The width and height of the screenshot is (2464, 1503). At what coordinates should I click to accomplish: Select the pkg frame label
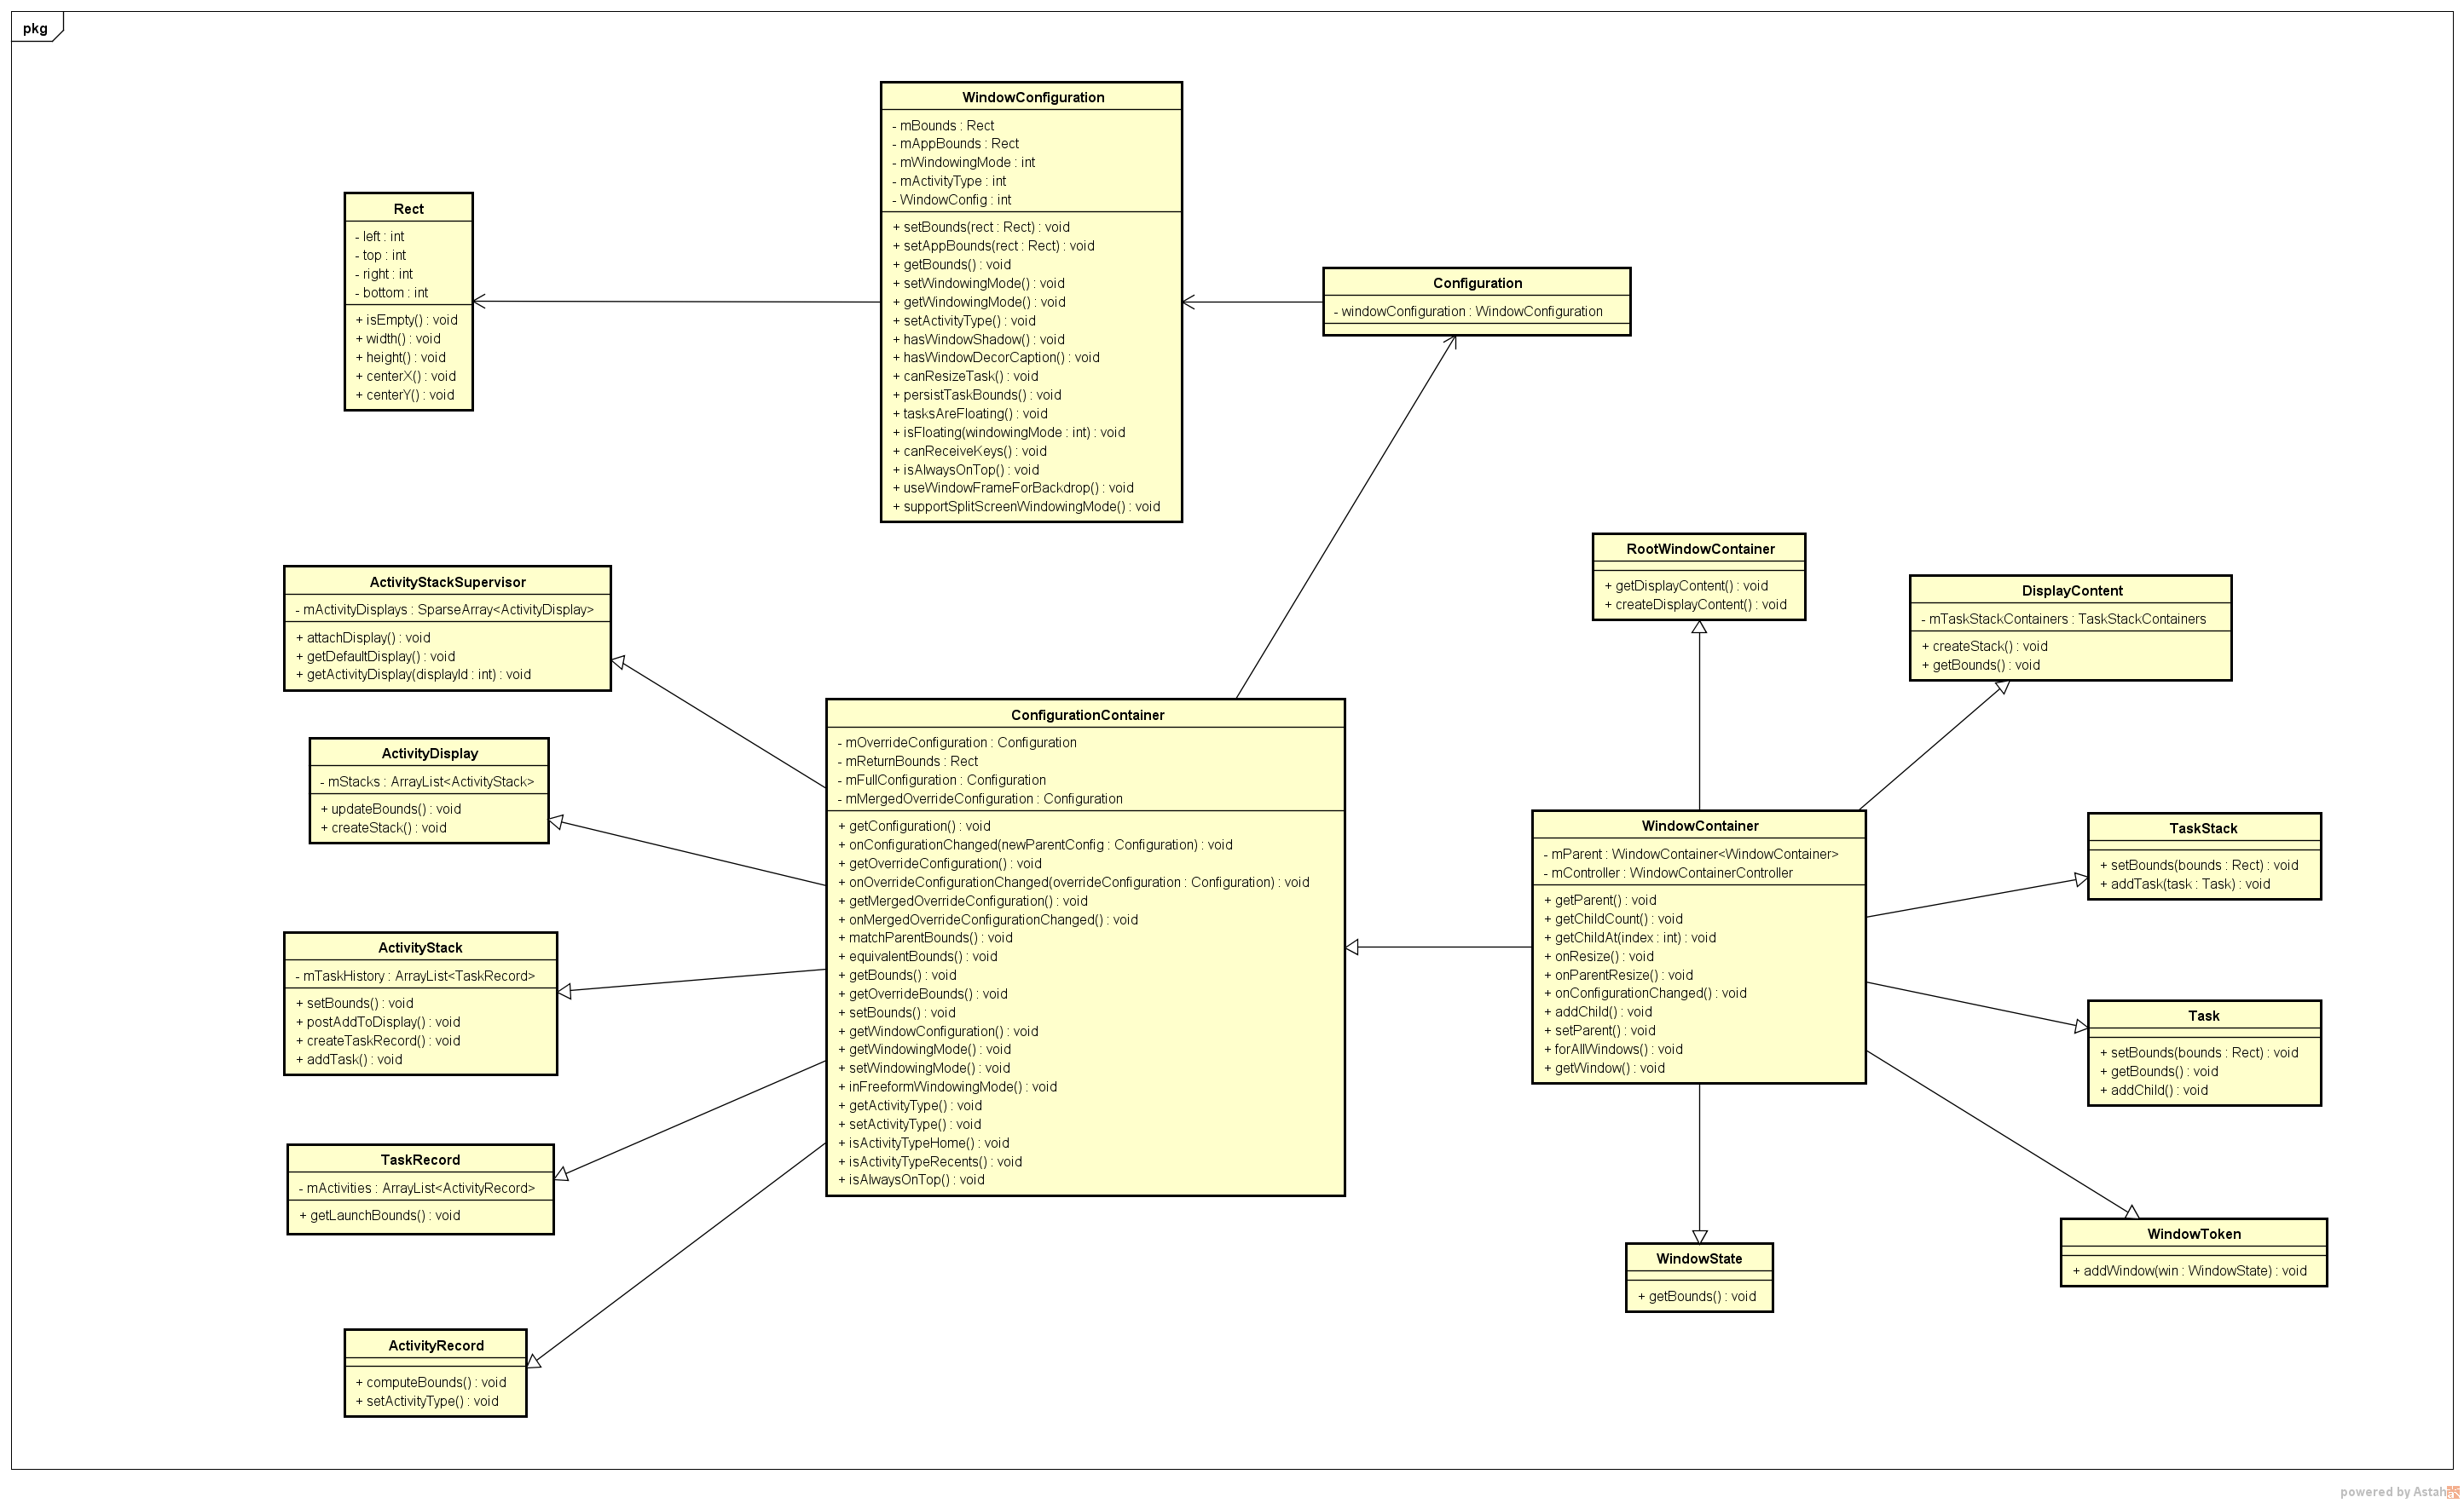(36, 28)
